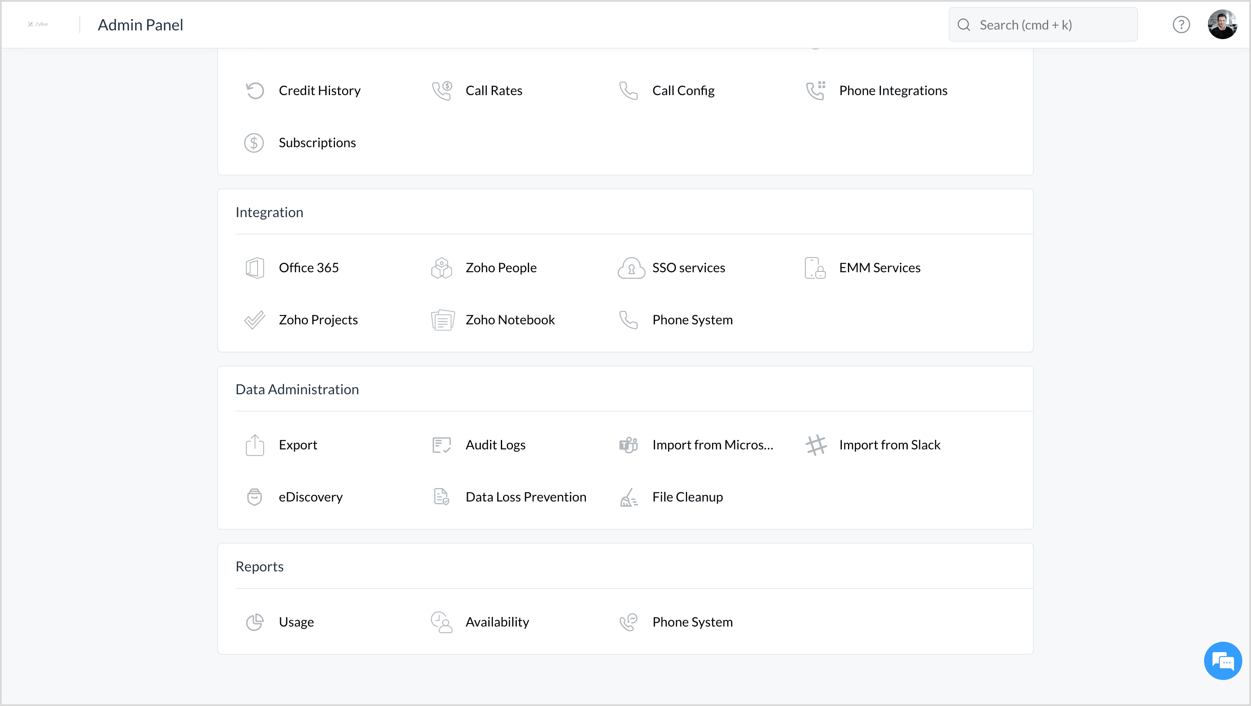Open Call Rates settings
Viewport: 1251px width, 706px height.
point(494,91)
